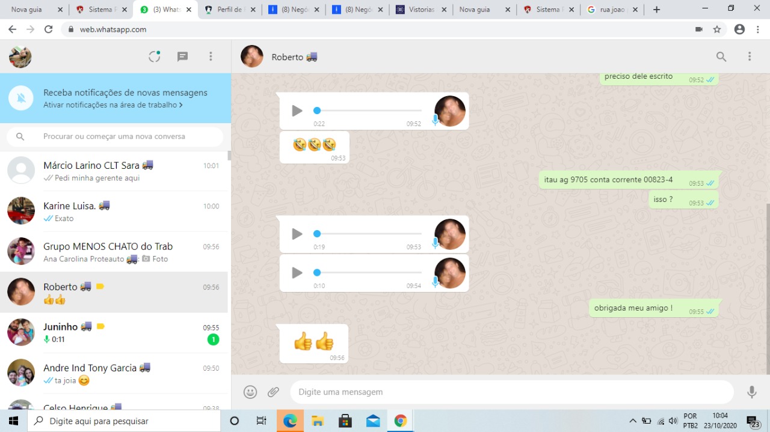Play the 0:10 voice message
This screenshot has height=432, width=770.
297,273
